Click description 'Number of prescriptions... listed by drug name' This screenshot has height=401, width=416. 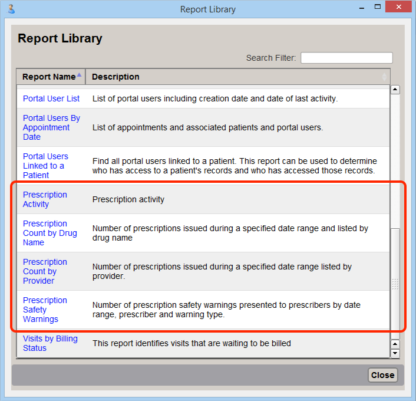(230, 233)
